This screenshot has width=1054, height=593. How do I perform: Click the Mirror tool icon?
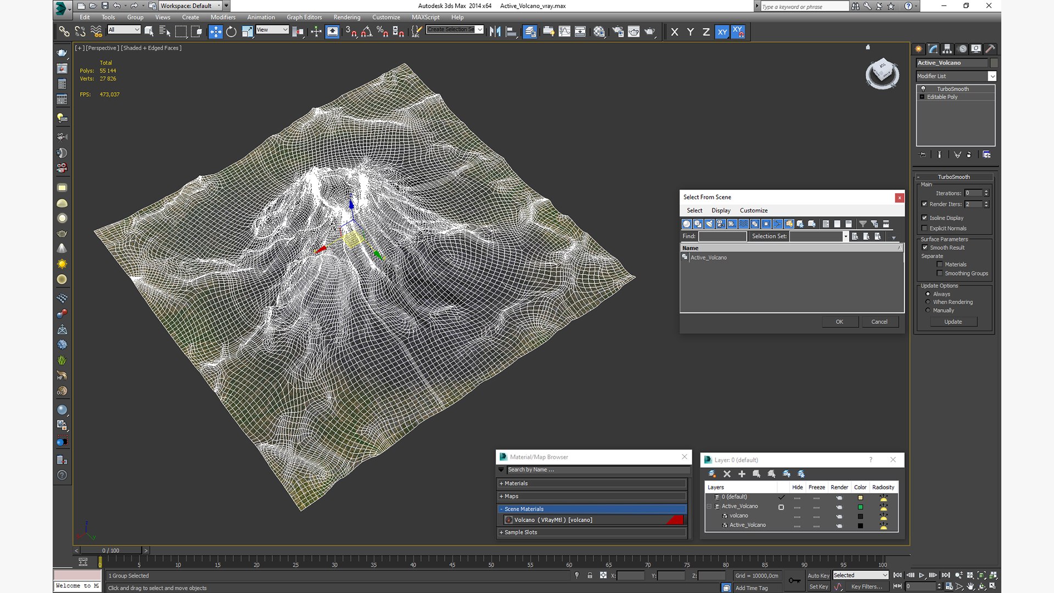pyautogui.click(x=495, y=32)
